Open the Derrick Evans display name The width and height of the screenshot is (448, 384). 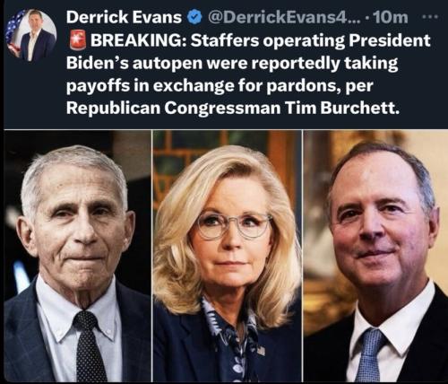(x=124, y=17)
